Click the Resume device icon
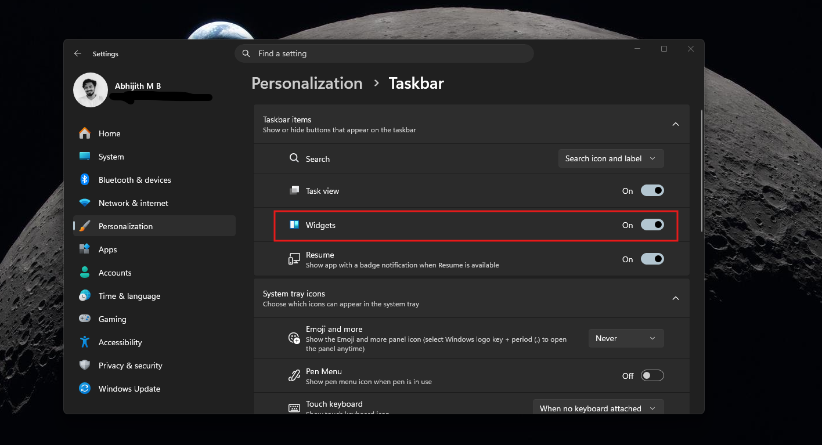 [294, 259]
